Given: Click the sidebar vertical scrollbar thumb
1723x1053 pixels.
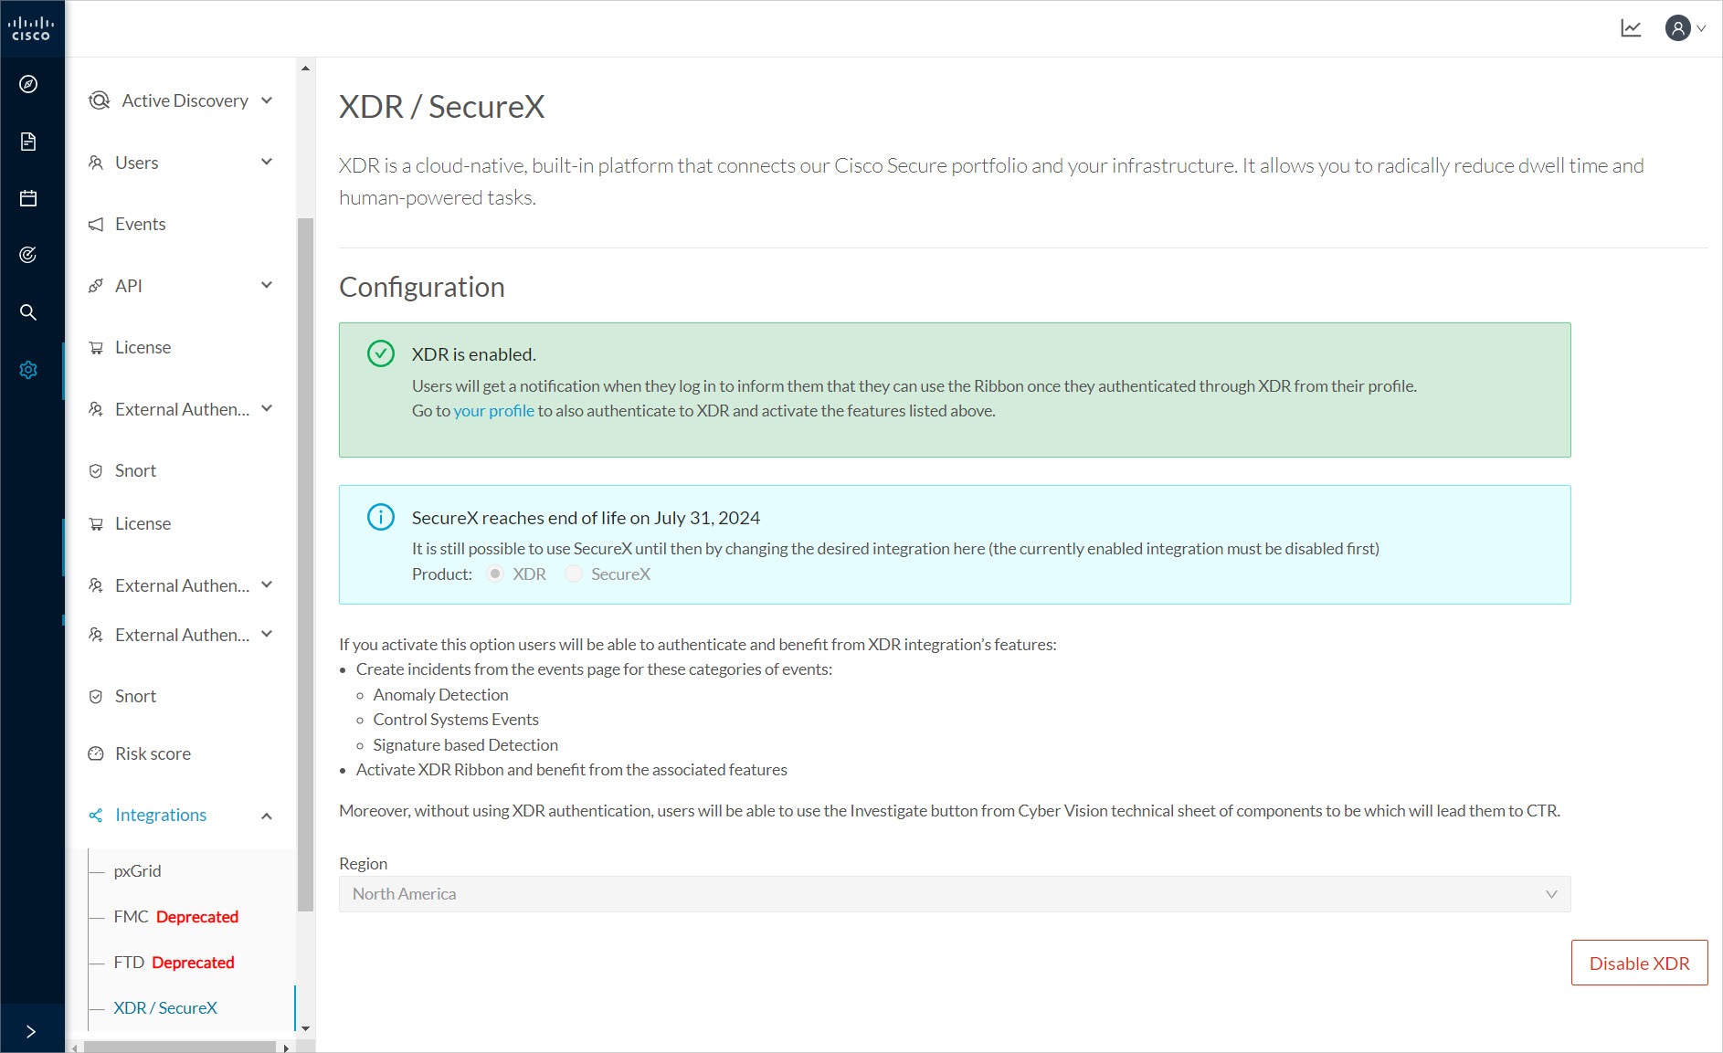Looking at the screenshot, I should point(305,564).
